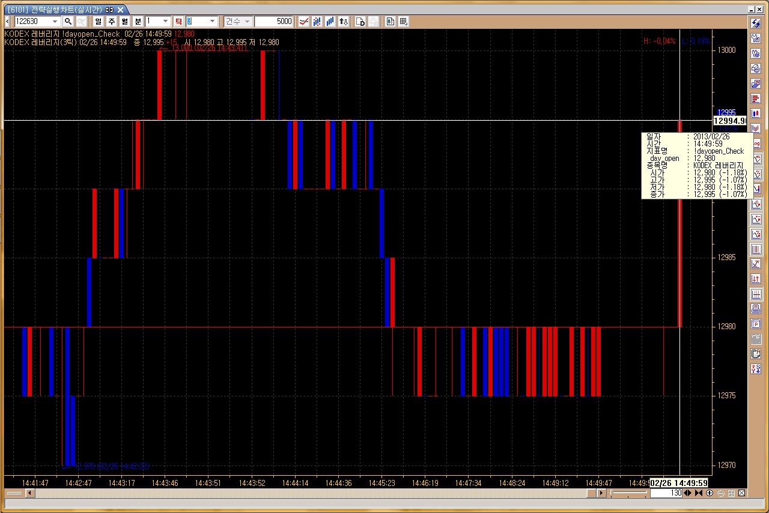Select the tick (틱) chart period button
Viewport: 769px width, 513px height.
tap(178, 22)
